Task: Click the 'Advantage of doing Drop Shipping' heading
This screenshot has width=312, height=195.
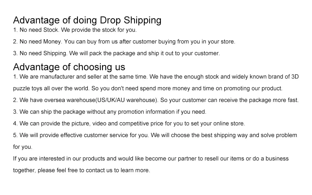Action: [87, 20]
